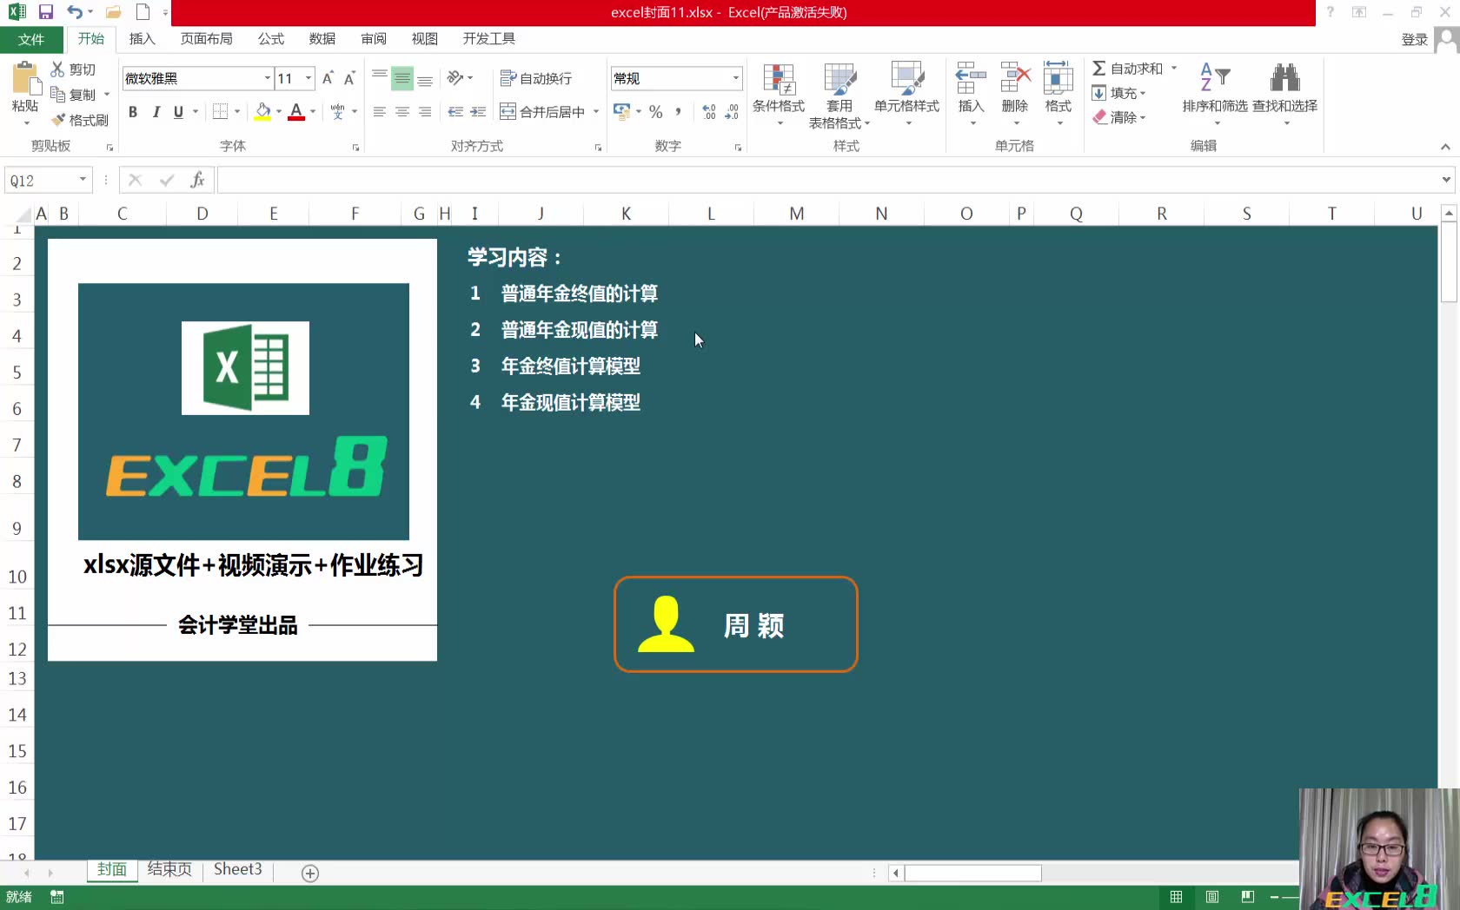Viewport: 1460px width, 910px height.
Task: Toggle middle vertical alignment
Action: click(402, 78)
